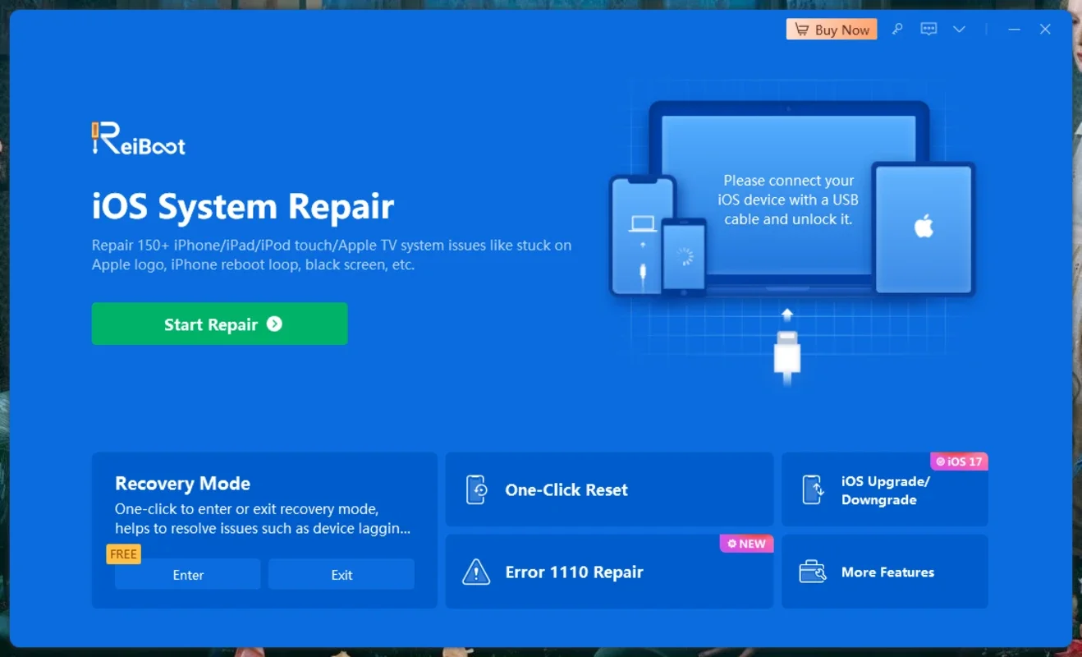Click the 'Repair 150+ iPhone/iPad' description text
The height and width of the screenshot is (657, 1082).
(332, 255)
